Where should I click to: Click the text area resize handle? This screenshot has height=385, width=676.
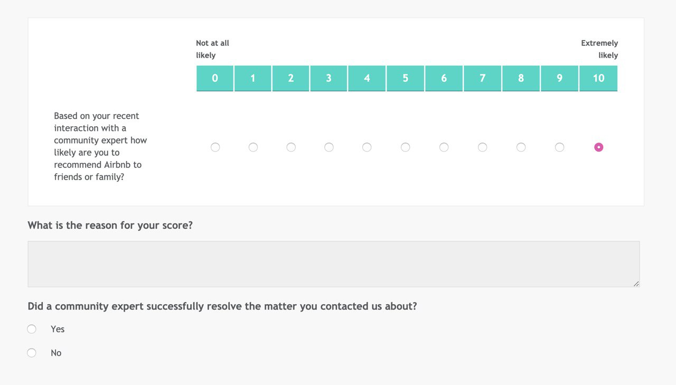click(636, 284)
